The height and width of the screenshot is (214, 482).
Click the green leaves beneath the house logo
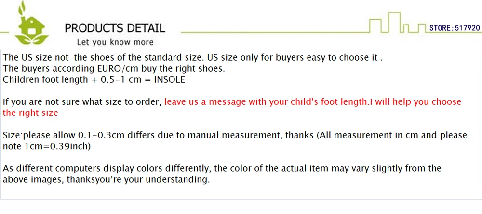point(32,39)
